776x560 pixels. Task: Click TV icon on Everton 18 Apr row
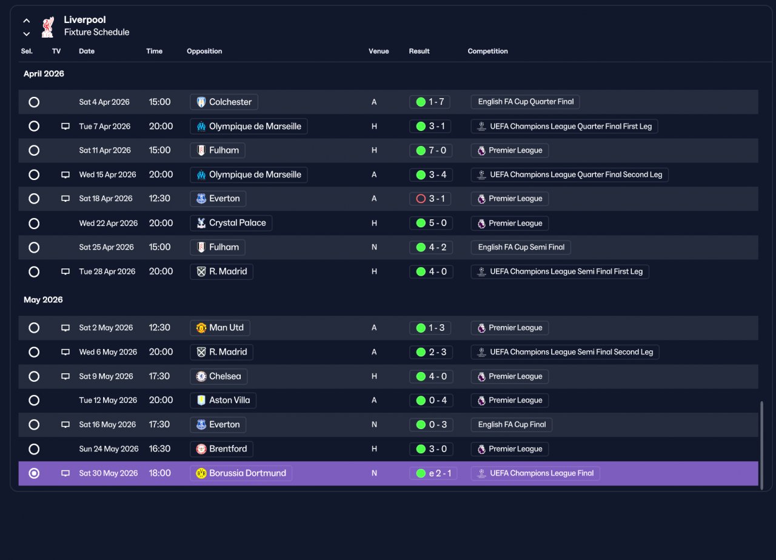tap(65, 199)
